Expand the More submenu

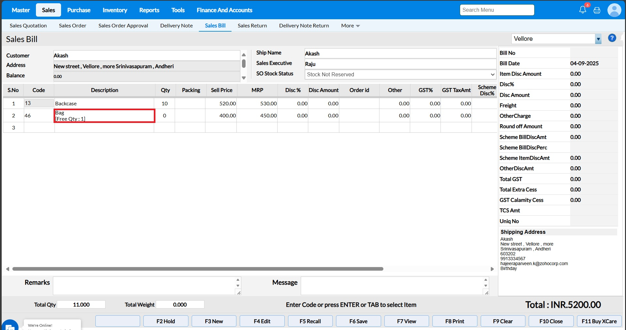pos(350,26)
